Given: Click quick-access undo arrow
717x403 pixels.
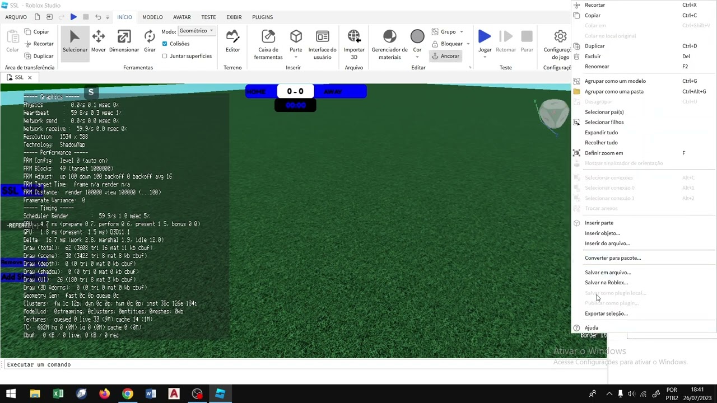Looking at the screenshot, I should 98,17.
